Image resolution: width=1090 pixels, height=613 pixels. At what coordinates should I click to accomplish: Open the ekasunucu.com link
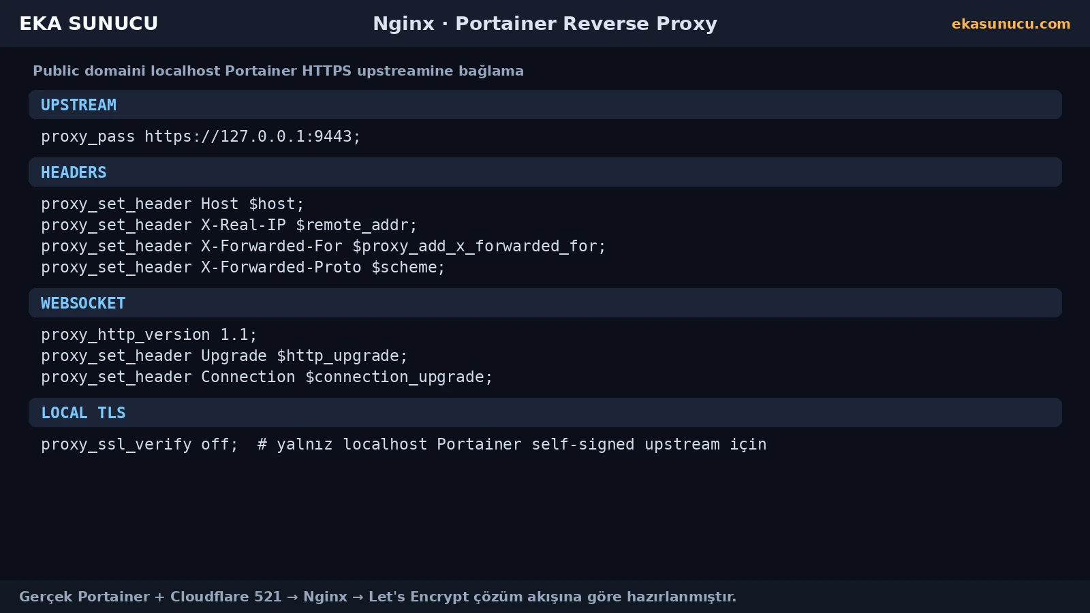1011,24
